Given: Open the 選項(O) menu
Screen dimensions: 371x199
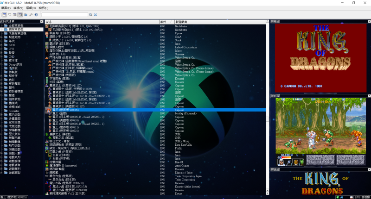Looking at the screenshot, I should (x=31, y=8).
